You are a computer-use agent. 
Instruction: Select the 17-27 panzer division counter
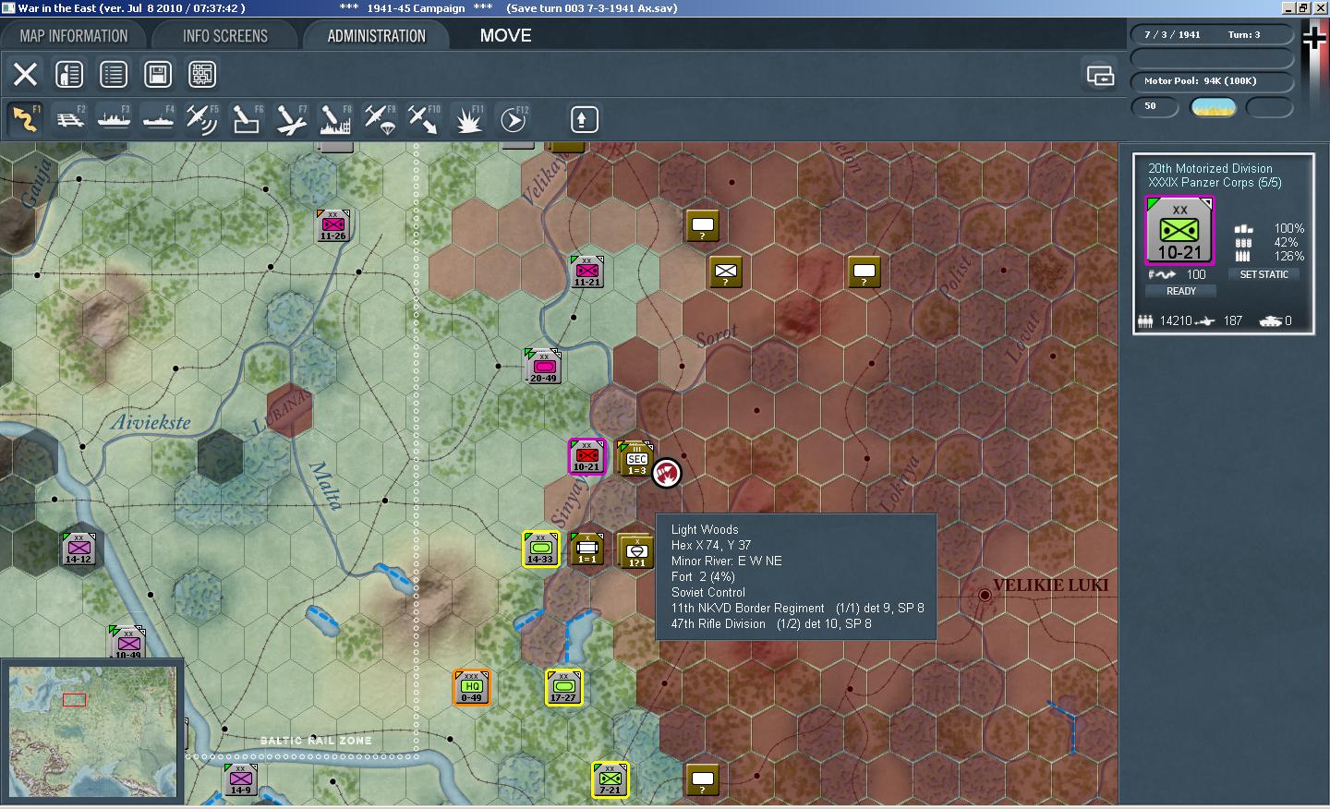tap(563, 686)
